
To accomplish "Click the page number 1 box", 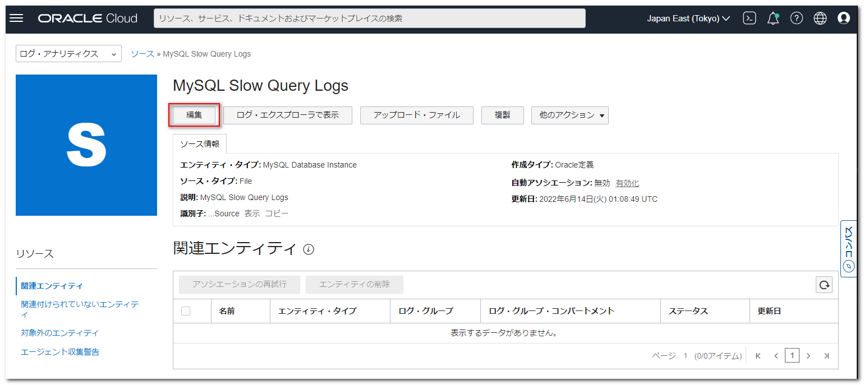I will pos(792,355).
